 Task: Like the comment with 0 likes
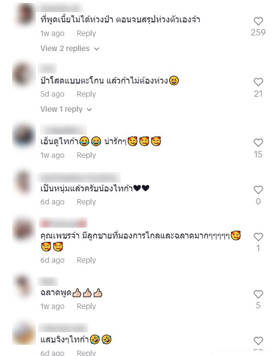258,190
